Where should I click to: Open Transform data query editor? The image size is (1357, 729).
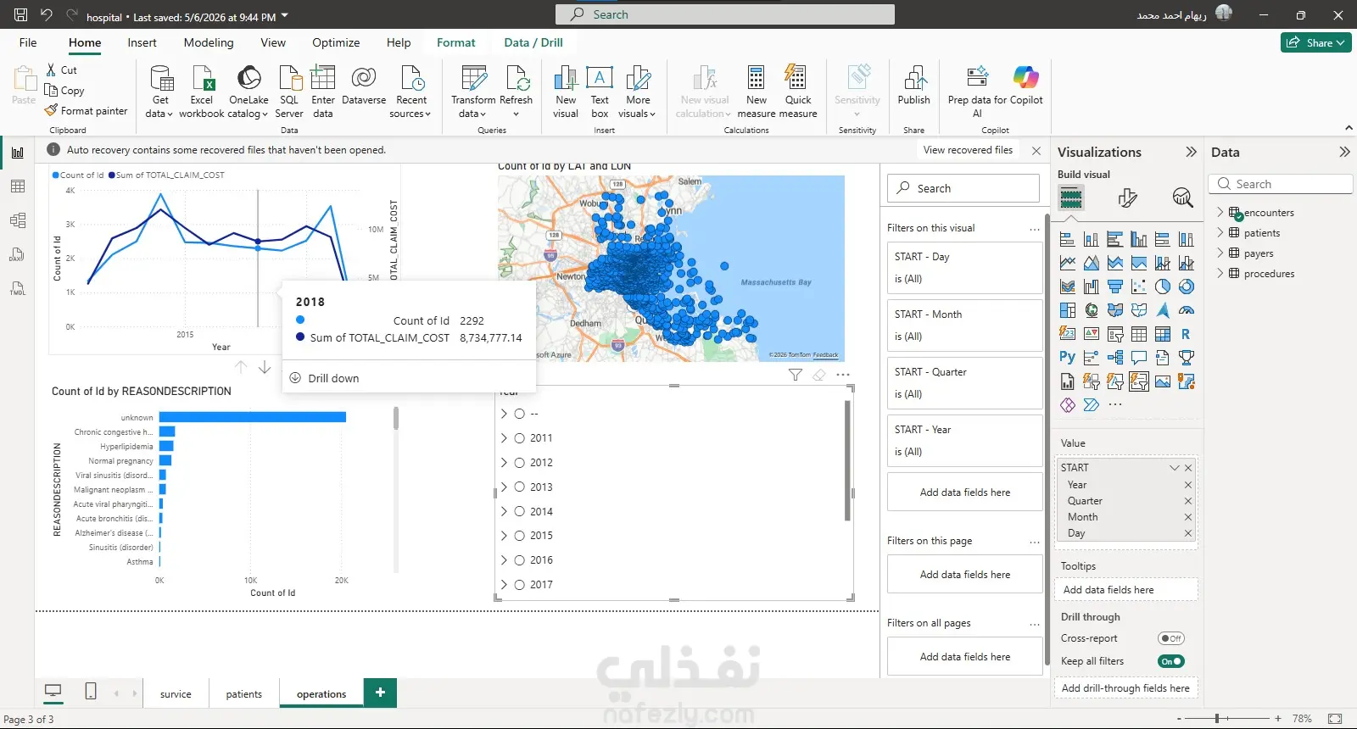coord(473,92)
